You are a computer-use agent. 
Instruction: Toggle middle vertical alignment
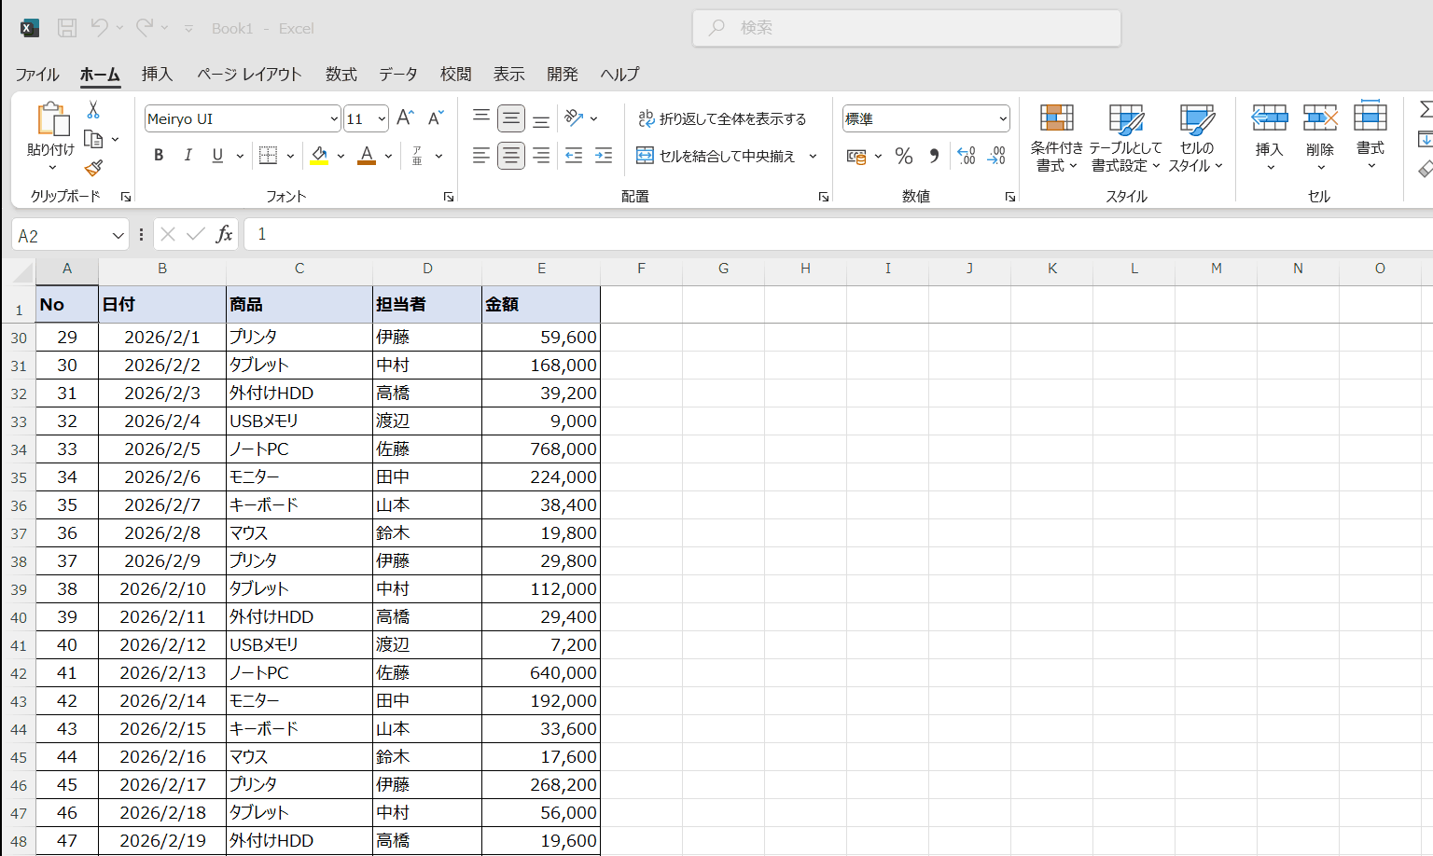511,118
